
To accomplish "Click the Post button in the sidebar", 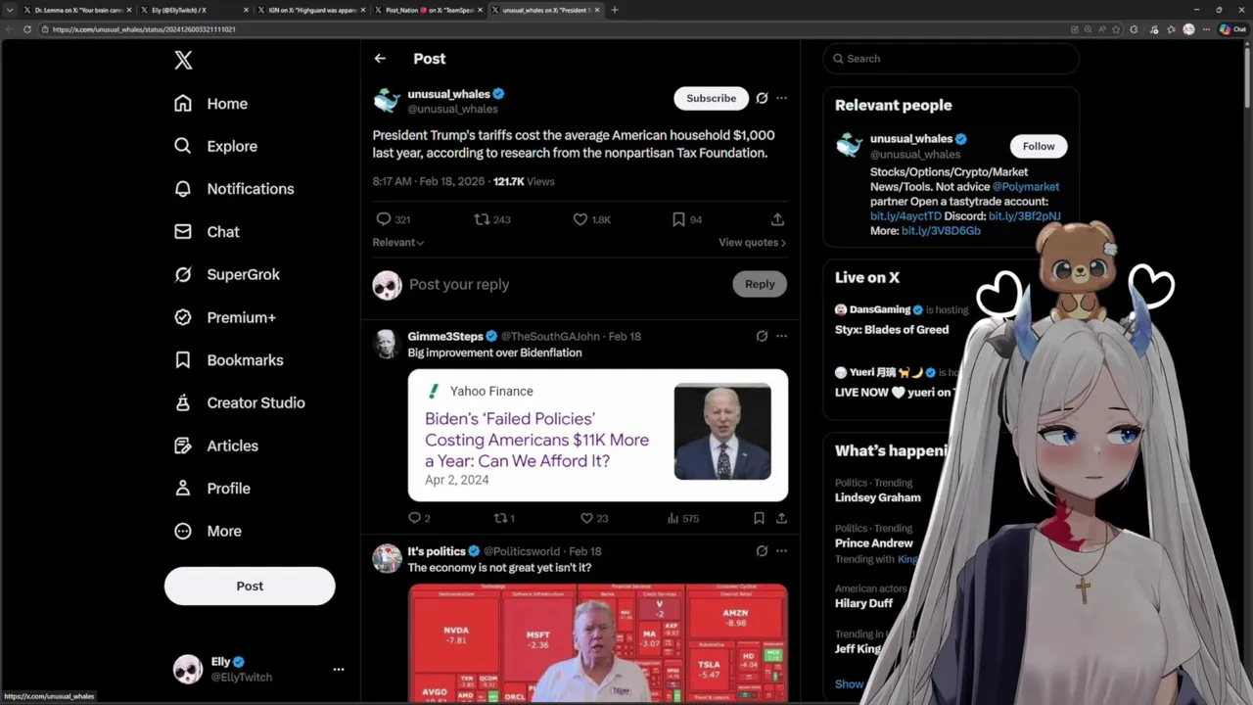I will 250,586.
